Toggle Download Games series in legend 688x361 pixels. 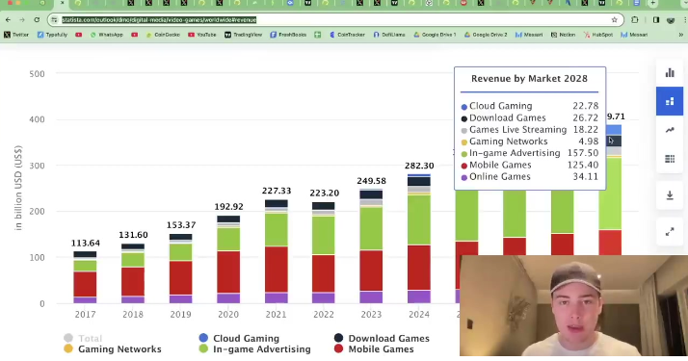point(382,338)
